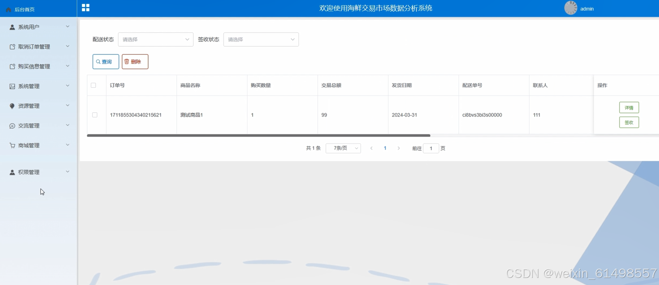Click the 权限管理 person icon
This screenshot has height=285, width=659.
click(x=12, y=172)
